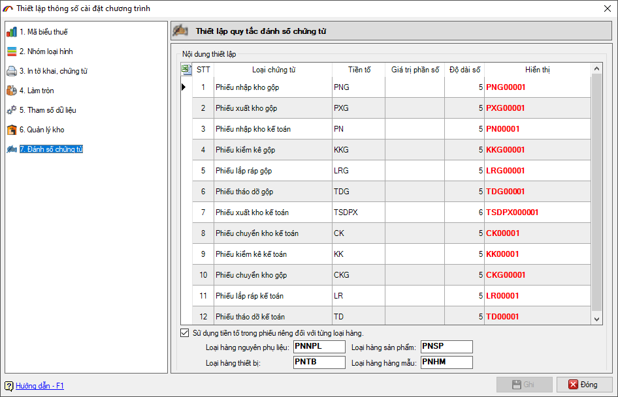
Task: Click the STT column header
Action: [x=203, y=70]
